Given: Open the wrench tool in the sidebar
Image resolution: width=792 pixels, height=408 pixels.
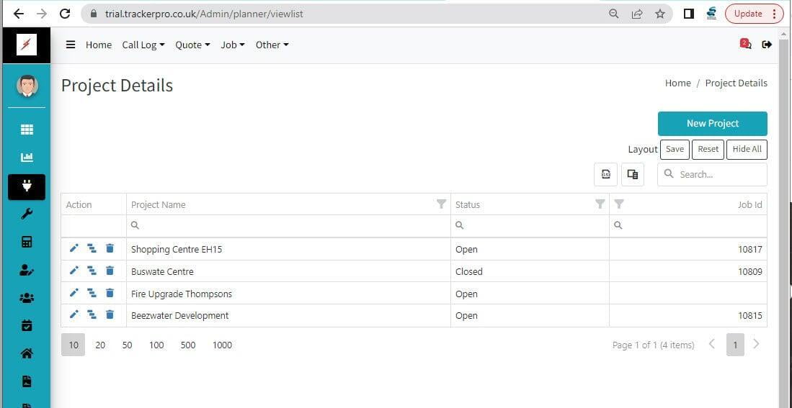Looking at the screenshot, I should [27, 214].
